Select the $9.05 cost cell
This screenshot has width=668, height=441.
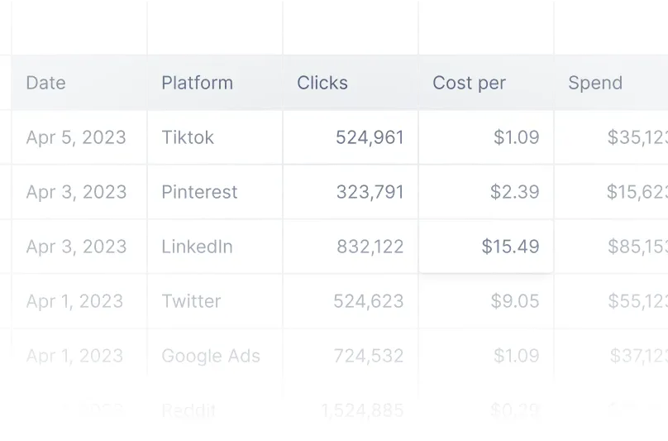514,301
